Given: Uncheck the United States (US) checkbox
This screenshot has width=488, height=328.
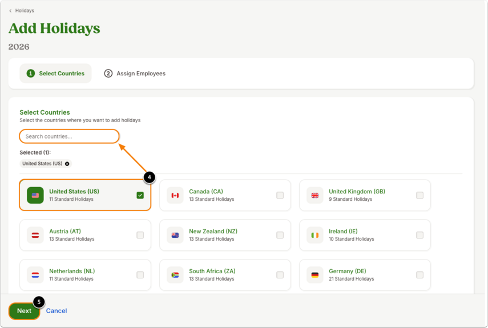Looking at the screenshot, I should [140, 195].
